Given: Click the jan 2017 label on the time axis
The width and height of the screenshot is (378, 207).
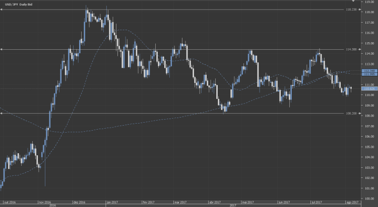Looking at the screenshot, I should point(112,202).
